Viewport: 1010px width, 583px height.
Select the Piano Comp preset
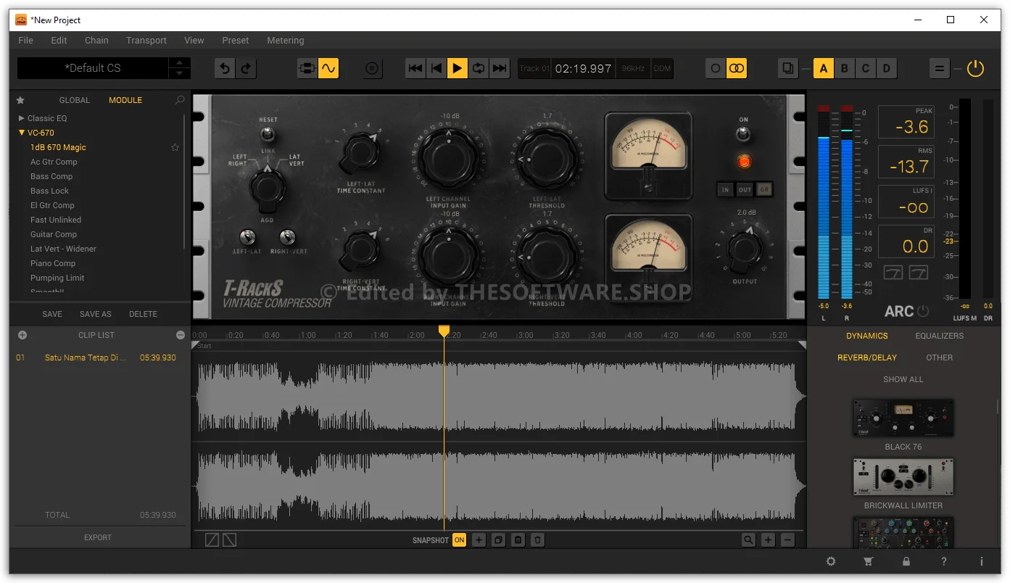tap(53, 263)
